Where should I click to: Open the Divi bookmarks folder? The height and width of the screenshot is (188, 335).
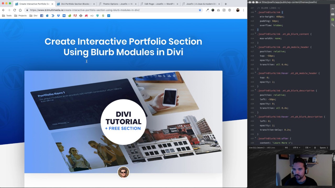(x=33, y=16)
